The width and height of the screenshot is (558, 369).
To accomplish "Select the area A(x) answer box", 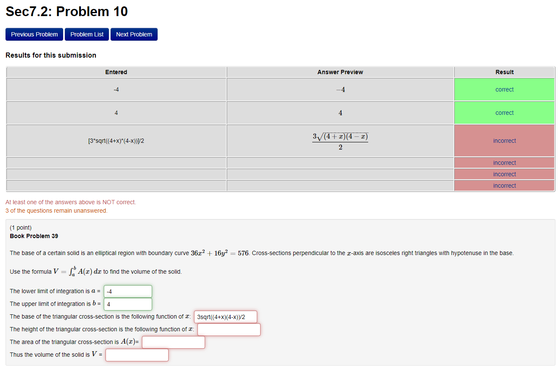I will 173,342.
